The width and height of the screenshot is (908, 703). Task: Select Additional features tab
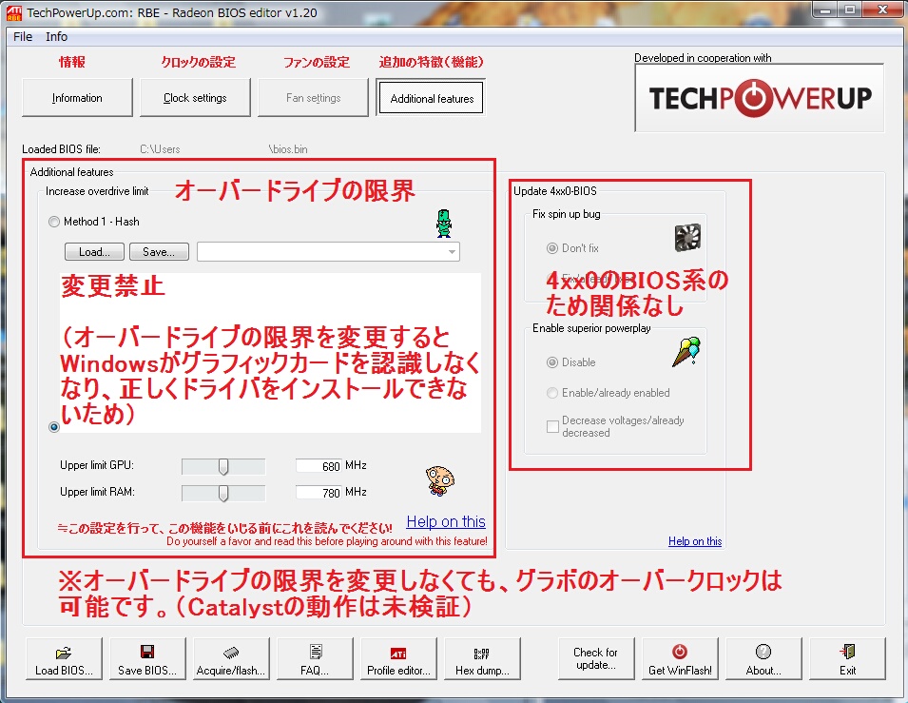432,99
